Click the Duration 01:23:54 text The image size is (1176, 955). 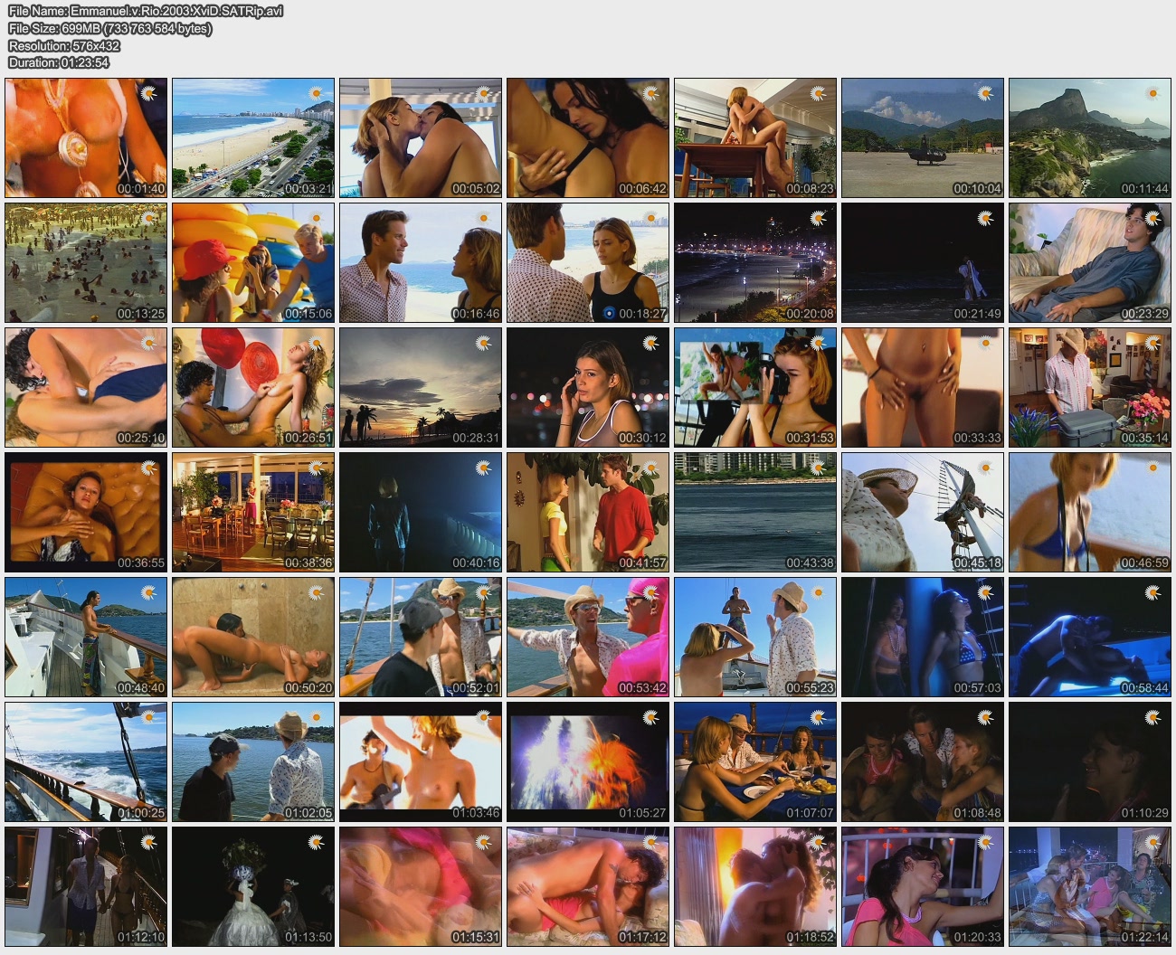click(59, 62)
